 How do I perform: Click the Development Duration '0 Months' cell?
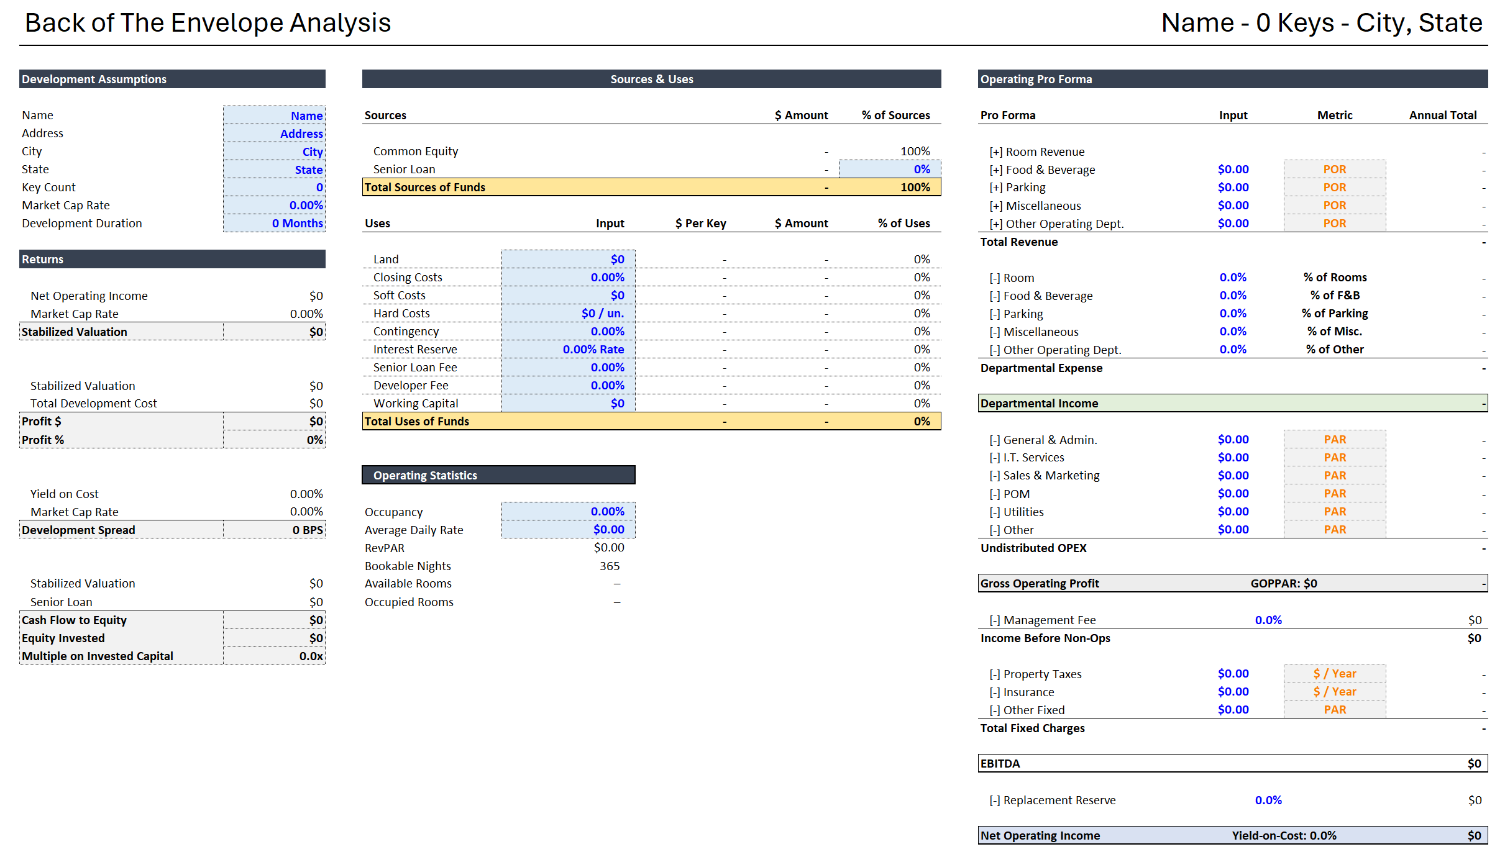(274, 224)
